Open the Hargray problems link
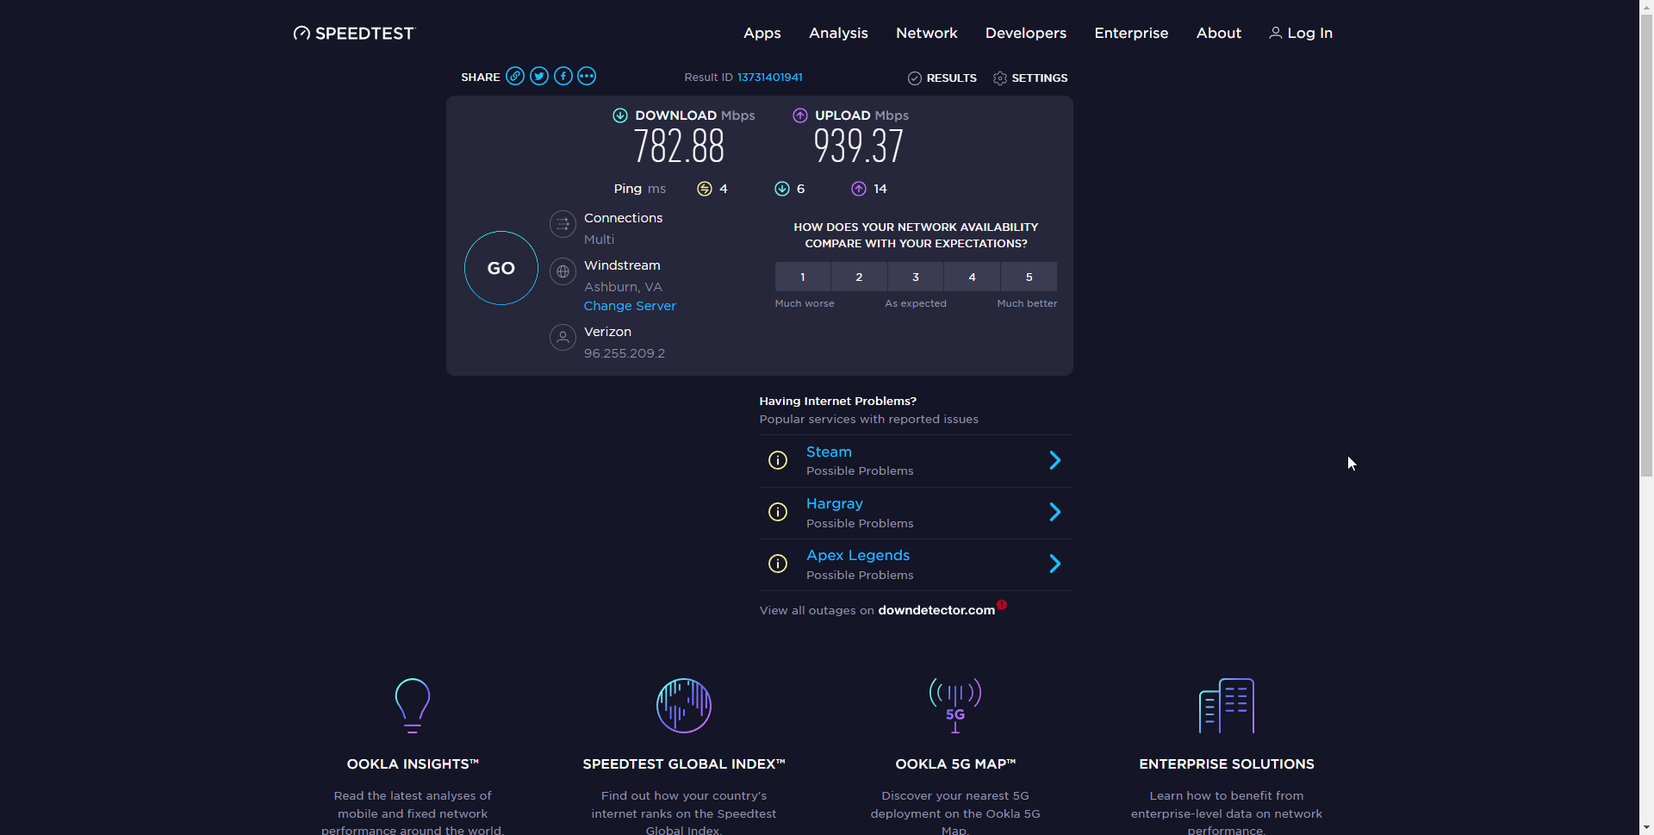Image resolution: width=1654 pixels, height=835 pixels. tap(835, 503)
